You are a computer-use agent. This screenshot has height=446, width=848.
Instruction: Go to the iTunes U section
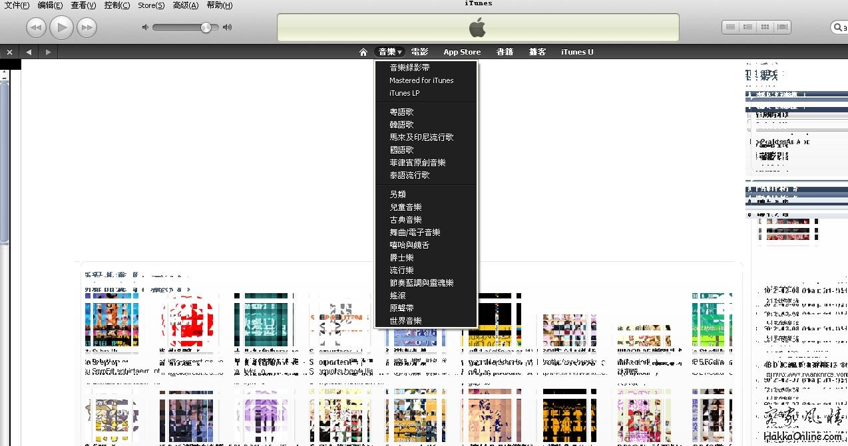[x=577, y=52]
